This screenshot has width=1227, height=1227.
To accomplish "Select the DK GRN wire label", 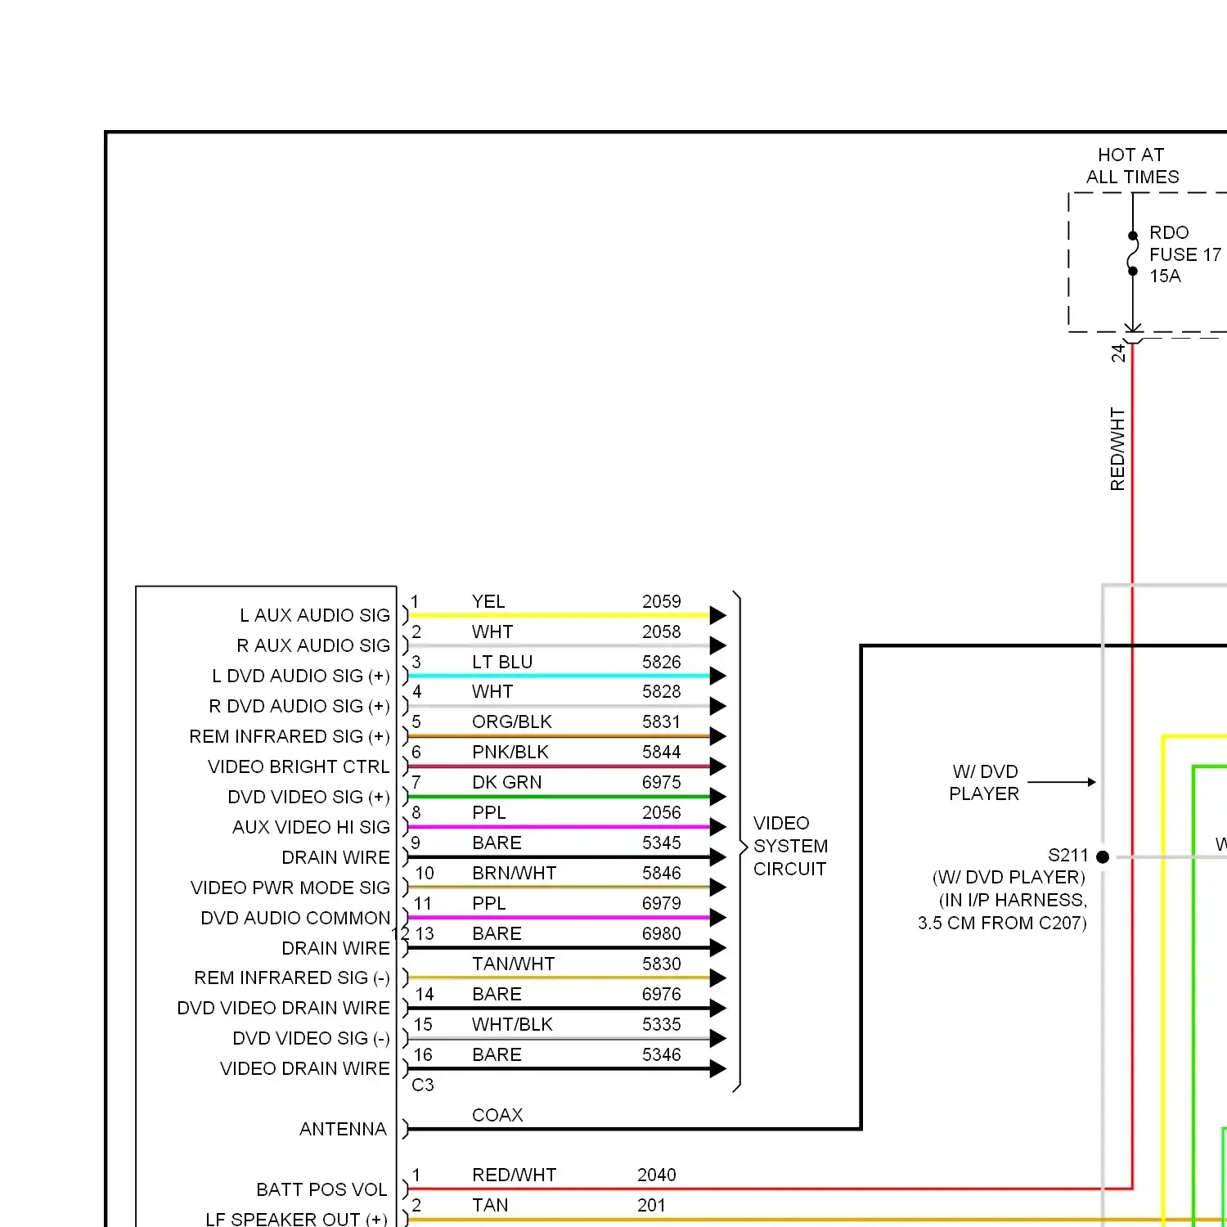I will [x=507, y=782].
